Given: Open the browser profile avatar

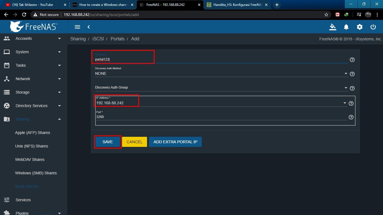Looking at the screenshot, I should pos(368,15).
